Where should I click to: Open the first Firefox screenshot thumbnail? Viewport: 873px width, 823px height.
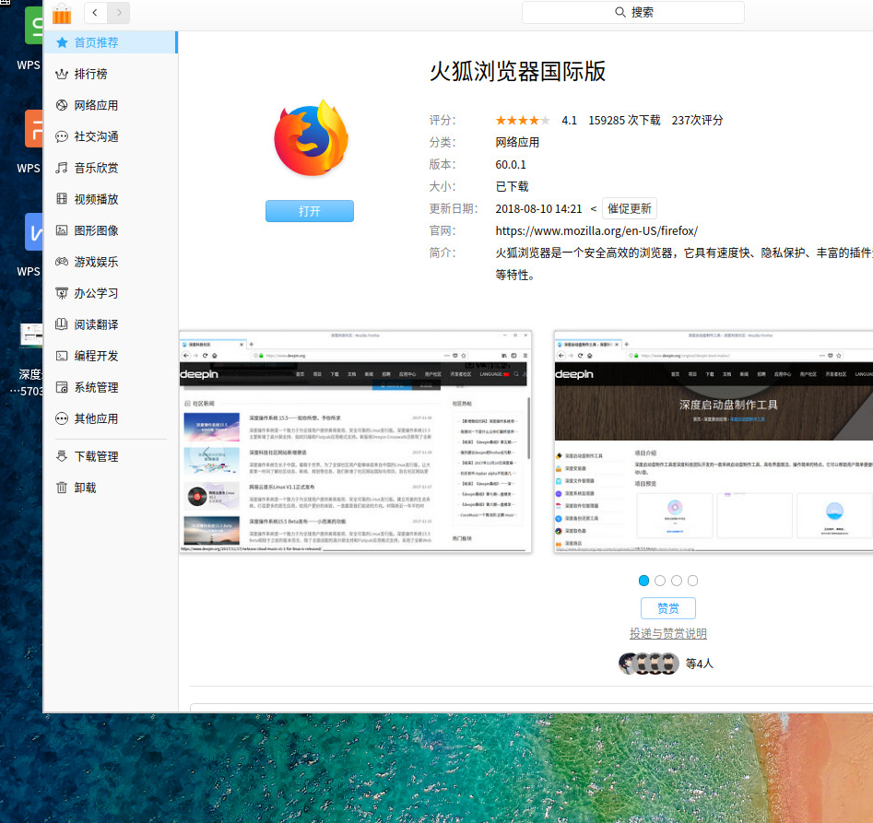355,442
